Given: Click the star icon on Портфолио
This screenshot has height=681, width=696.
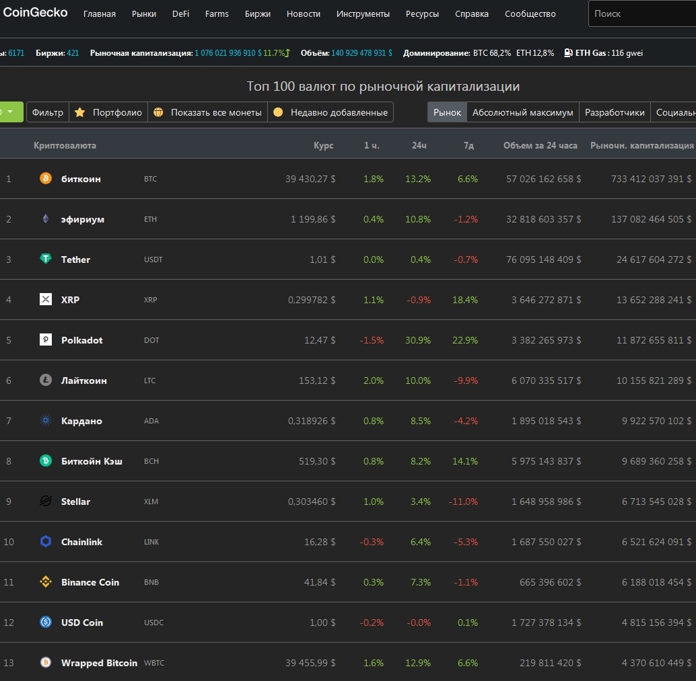Looking at the screenshot, I should pyautogui.click(x=80, y=112).
